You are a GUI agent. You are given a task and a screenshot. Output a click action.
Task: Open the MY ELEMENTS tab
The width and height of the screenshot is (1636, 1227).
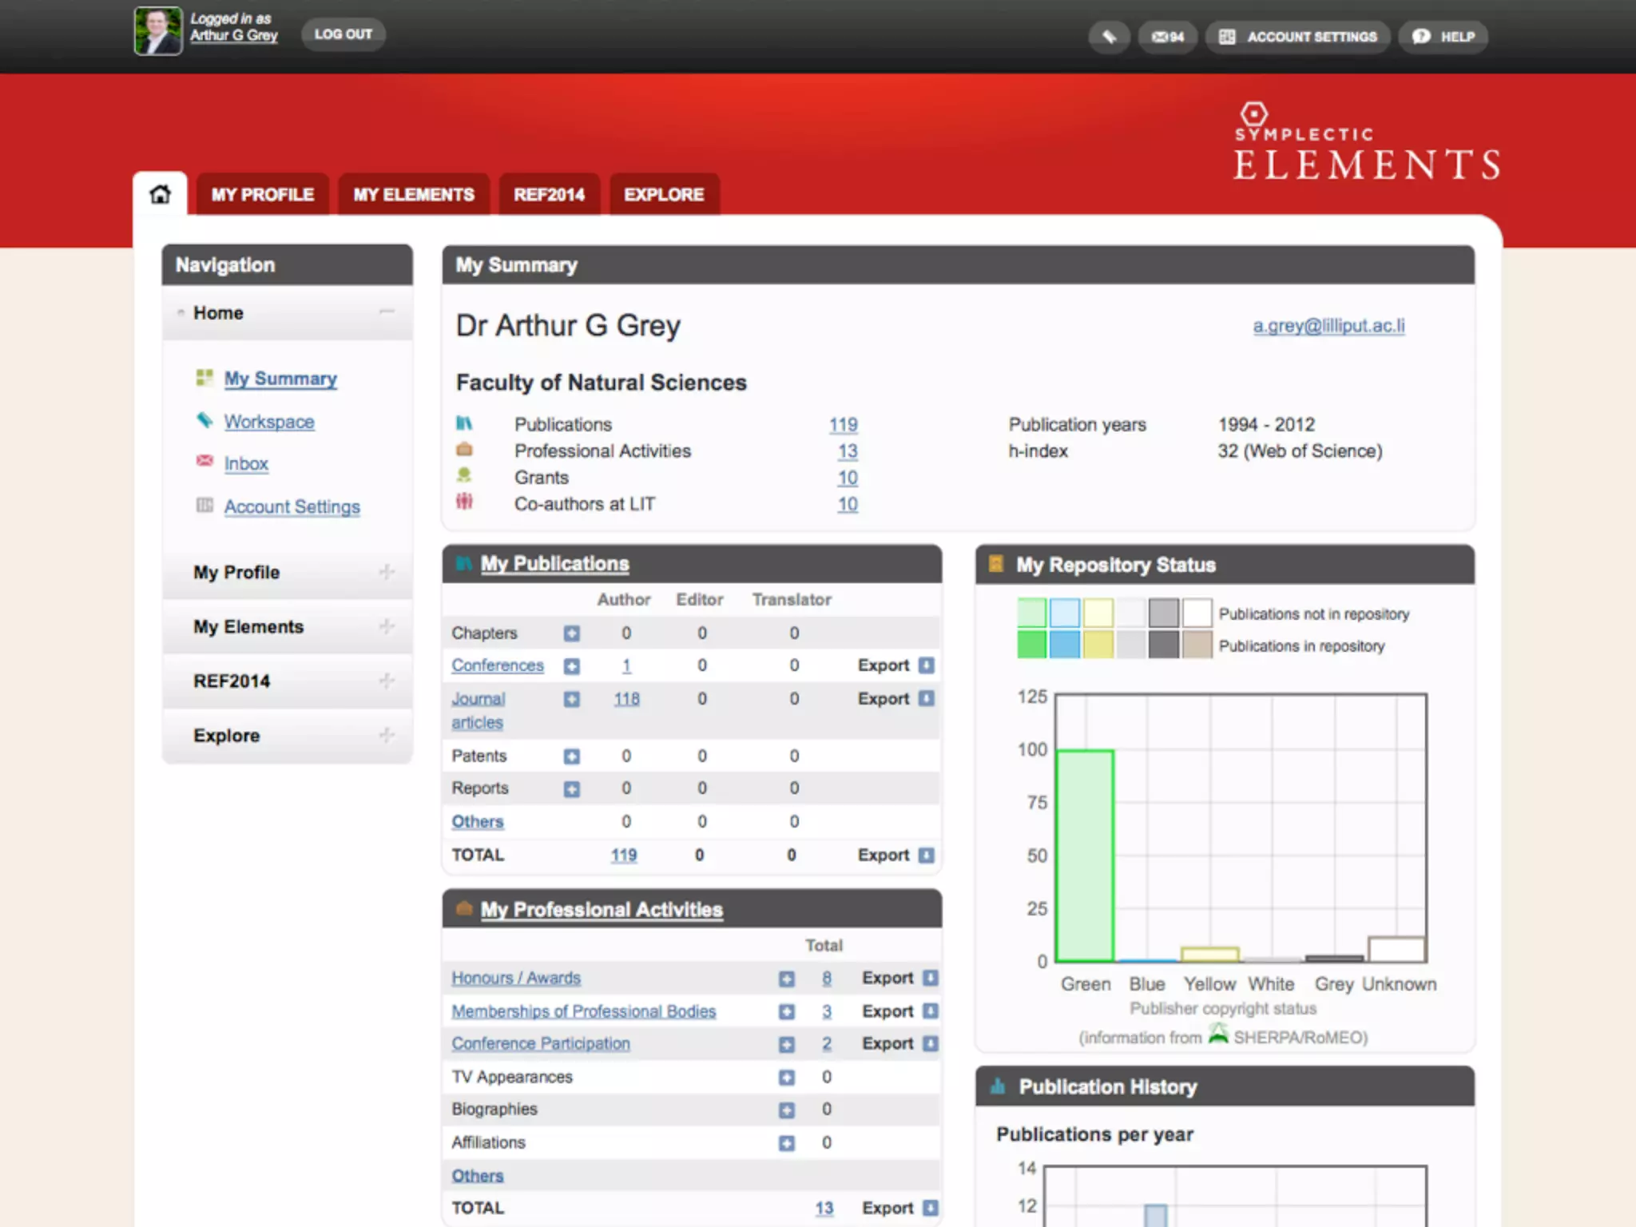click(x=414, y=195)
